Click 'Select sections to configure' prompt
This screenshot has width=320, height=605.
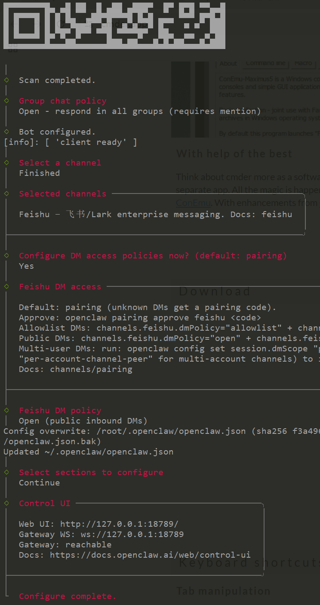[91, 473]
